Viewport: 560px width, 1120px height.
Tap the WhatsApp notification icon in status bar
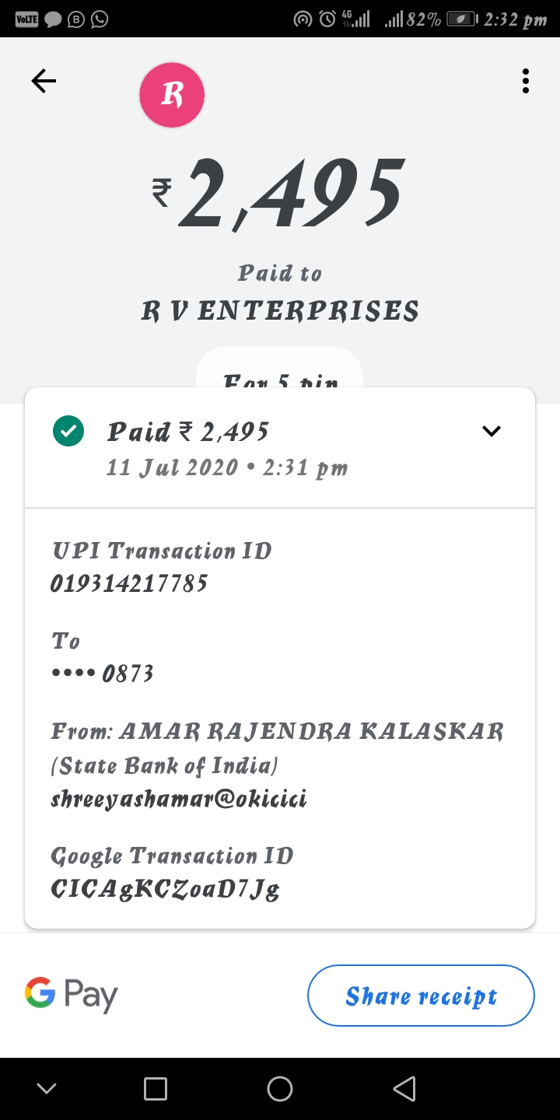coord(100,19)
